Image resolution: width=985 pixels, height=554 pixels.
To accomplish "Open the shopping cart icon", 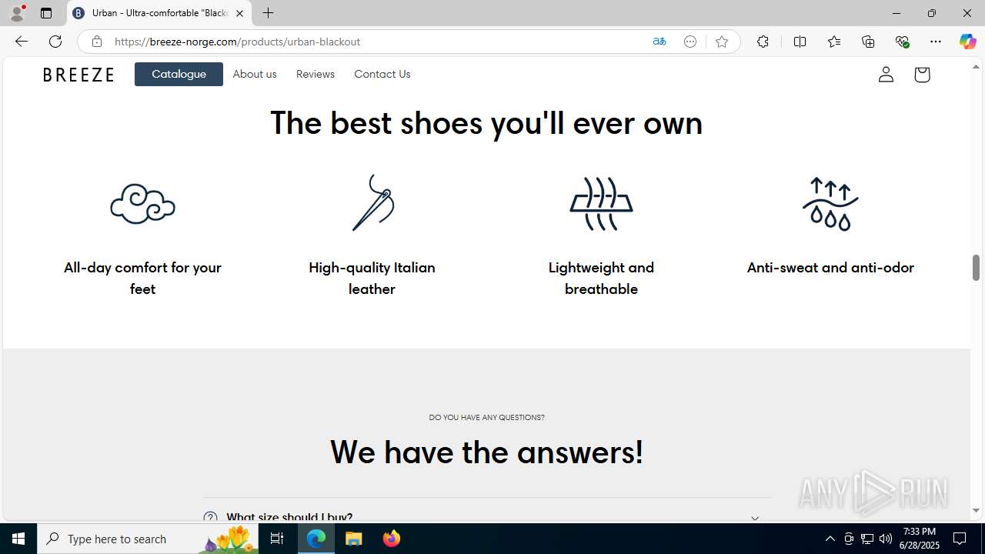I will 922,74.
